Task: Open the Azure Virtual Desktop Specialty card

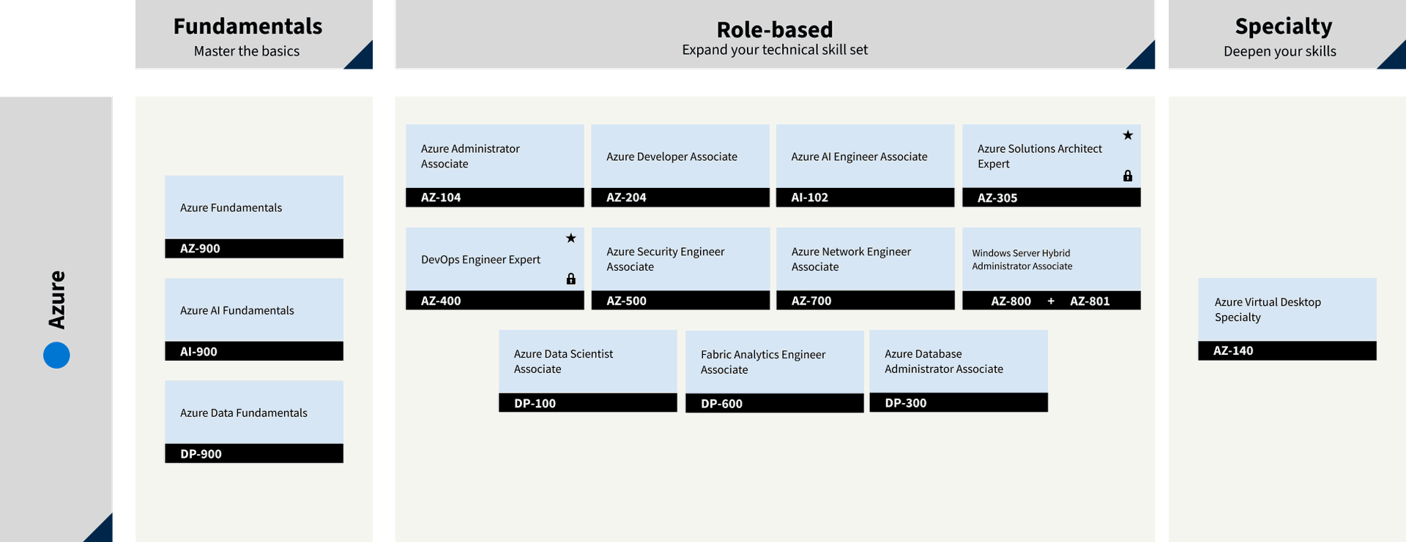Action: pyautogui.click(x=1287, y=309)
